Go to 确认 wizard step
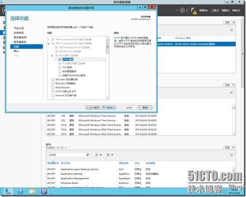Image resolution: width=246 pixels, height=197 pixels. 16,51
